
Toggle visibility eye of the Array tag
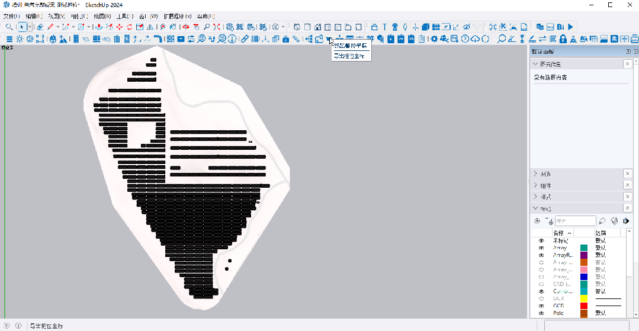coord(541,248)
